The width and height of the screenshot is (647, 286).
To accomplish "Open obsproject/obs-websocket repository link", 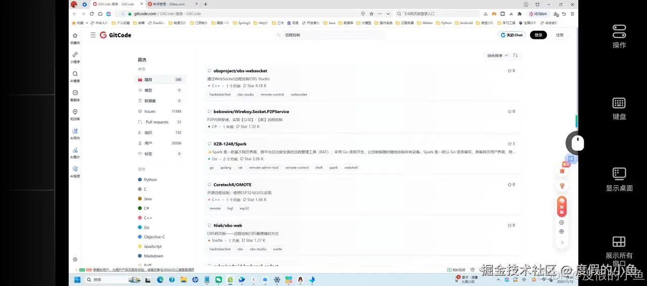I will tap(240, 71).
